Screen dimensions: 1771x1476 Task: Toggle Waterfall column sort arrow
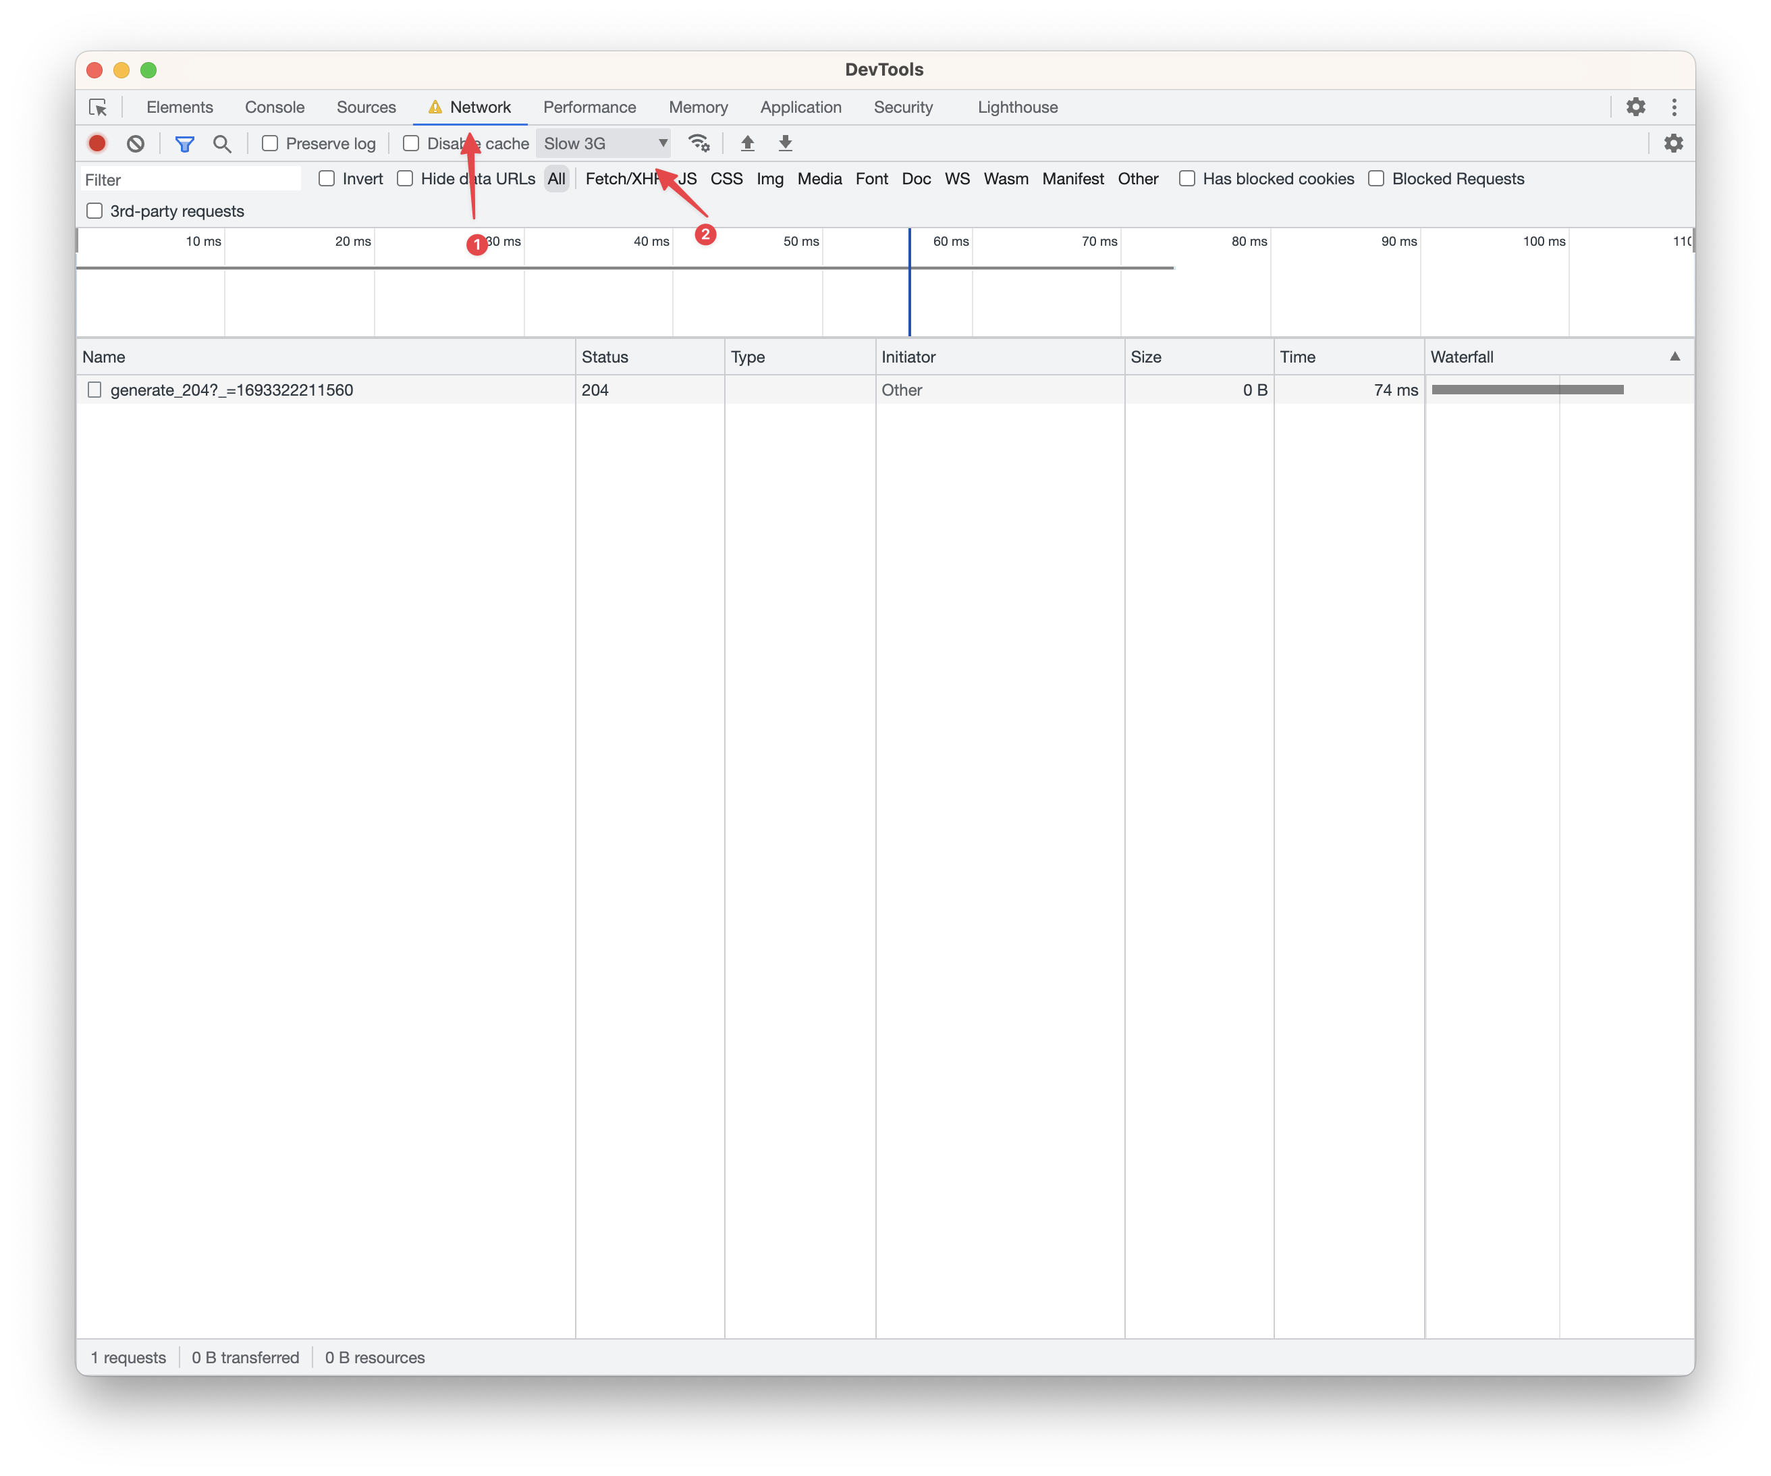coord(1674,357)
